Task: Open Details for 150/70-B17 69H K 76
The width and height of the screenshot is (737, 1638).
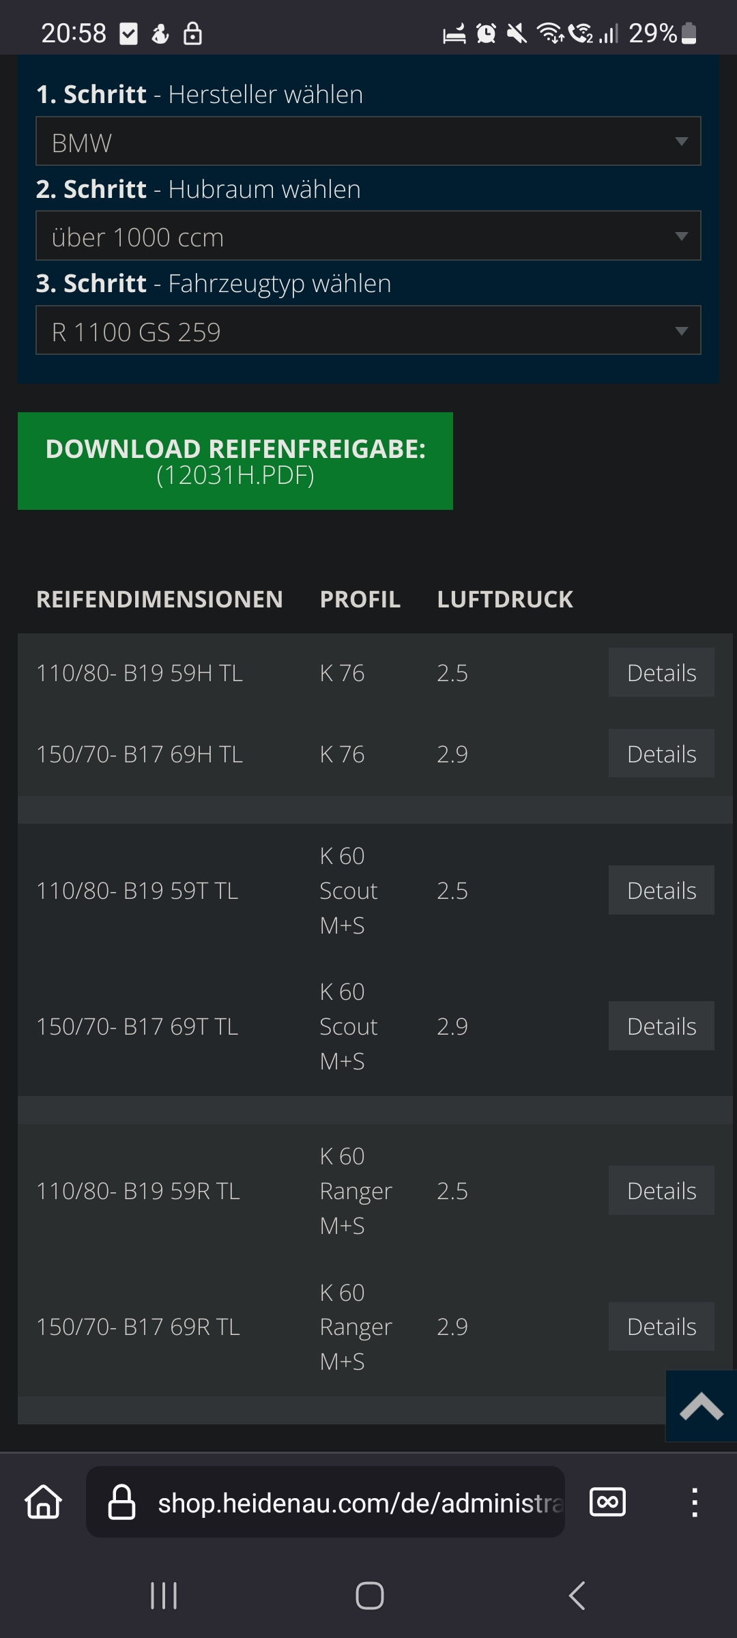Action: (661, 753)
